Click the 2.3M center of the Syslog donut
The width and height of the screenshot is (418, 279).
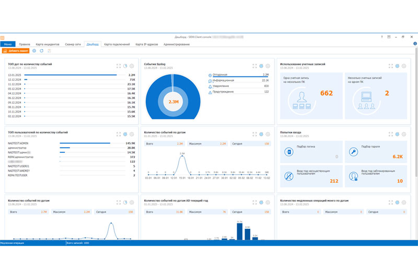coord(173,102)
